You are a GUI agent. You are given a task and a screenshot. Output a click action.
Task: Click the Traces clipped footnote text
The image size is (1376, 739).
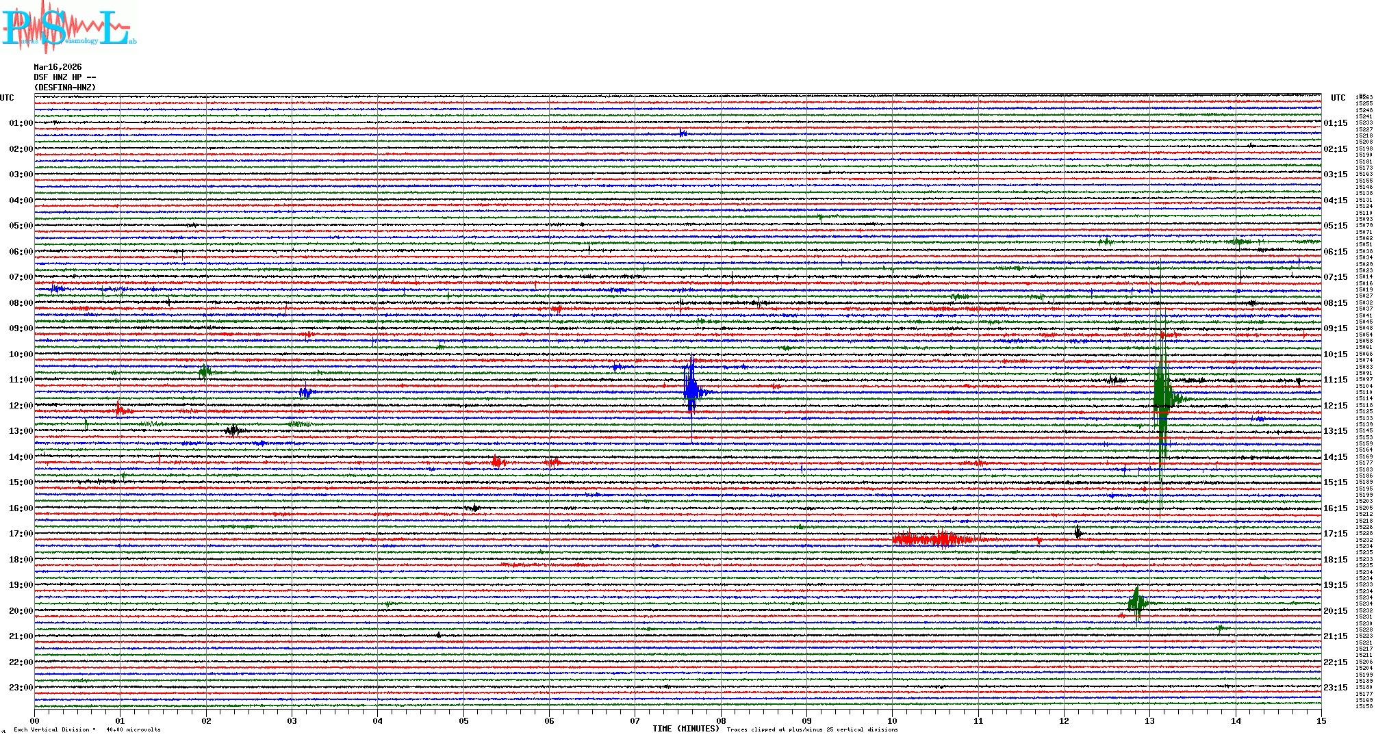click(812, 729)
